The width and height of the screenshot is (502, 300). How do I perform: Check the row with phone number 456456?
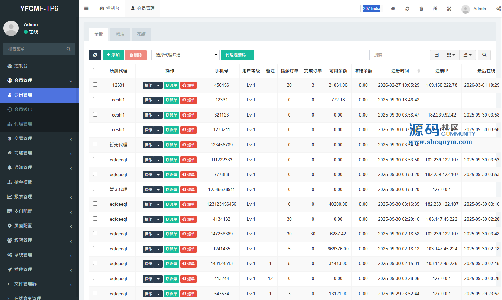tap(95, 85)
